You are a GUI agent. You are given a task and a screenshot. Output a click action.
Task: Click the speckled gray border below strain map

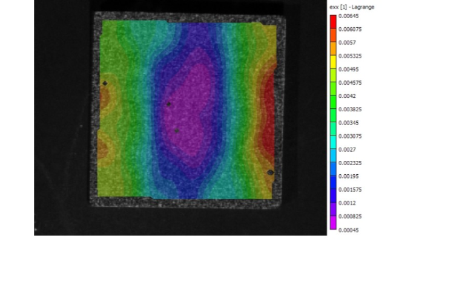point(188,203)
